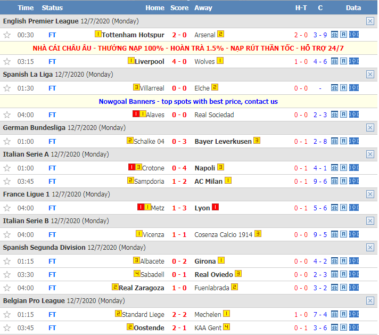Open Real Oviedo team page

pyautogui.click(x=213, y=274)
